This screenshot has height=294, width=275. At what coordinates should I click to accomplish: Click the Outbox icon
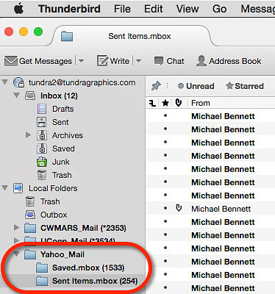[30, 215]
